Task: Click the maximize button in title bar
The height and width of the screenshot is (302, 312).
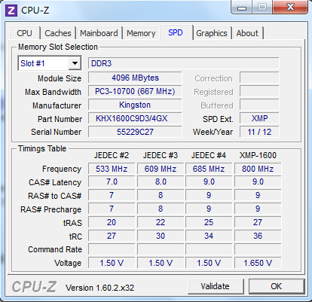Action: 262,7
